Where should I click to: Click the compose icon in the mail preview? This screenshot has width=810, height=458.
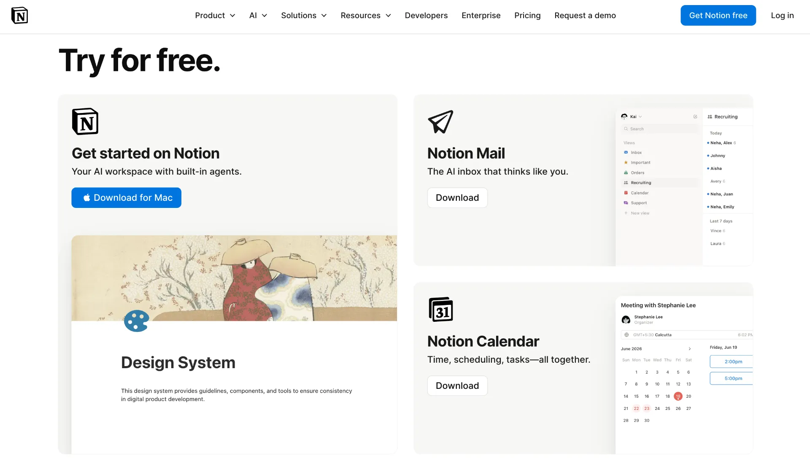tap(695, 117)
